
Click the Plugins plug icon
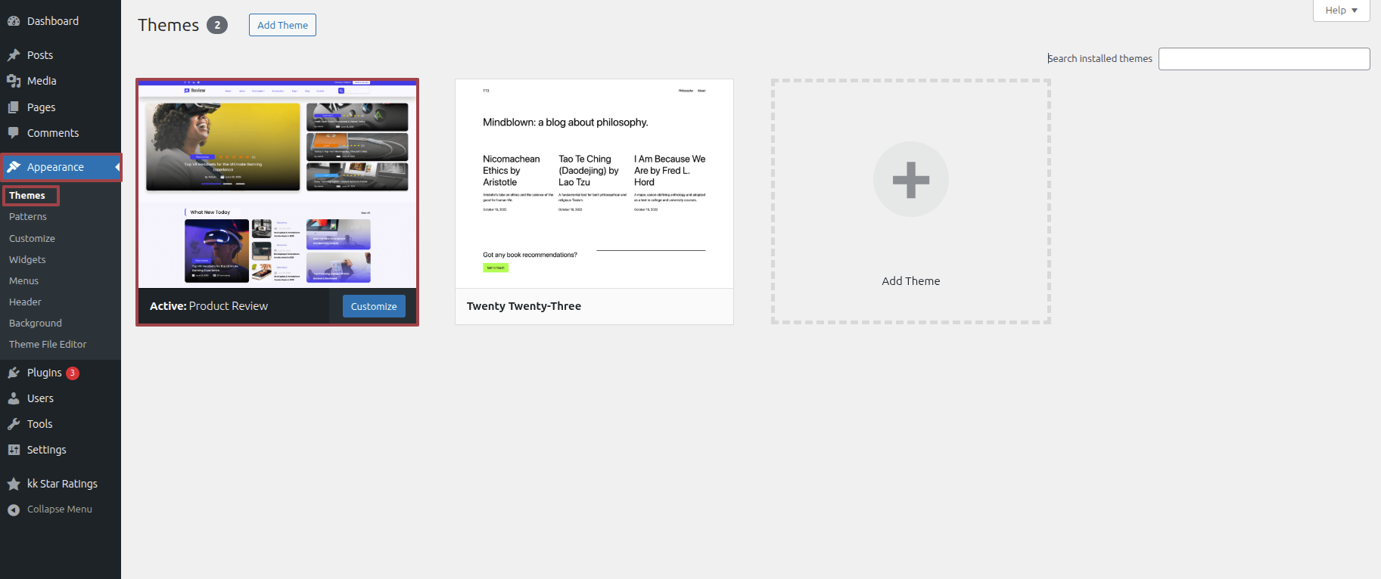14,373
